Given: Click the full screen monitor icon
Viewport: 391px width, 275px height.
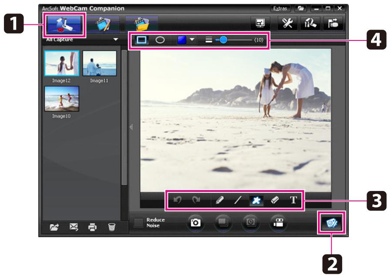Looking at the screenshot, I should coord(260,23).
